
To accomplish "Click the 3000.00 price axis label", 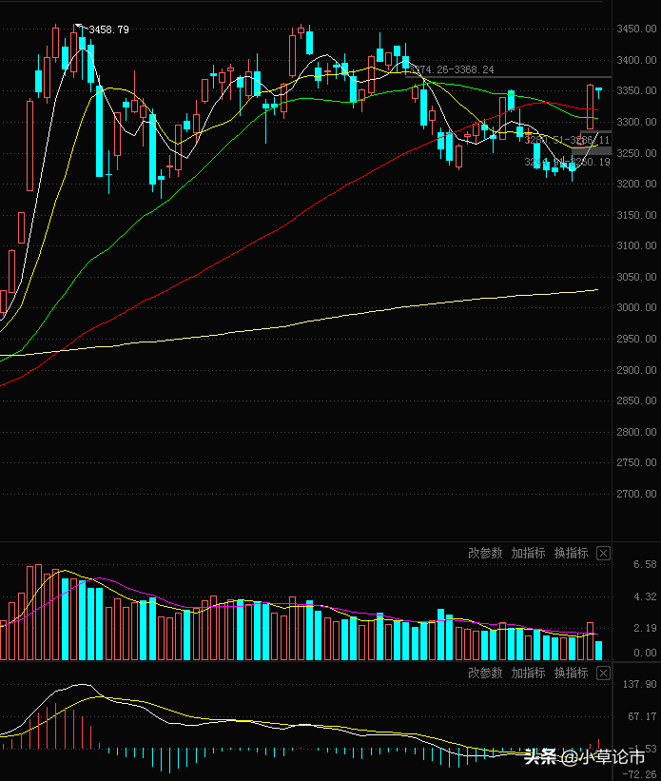I will pyautogui.click(x=636, y=307).
